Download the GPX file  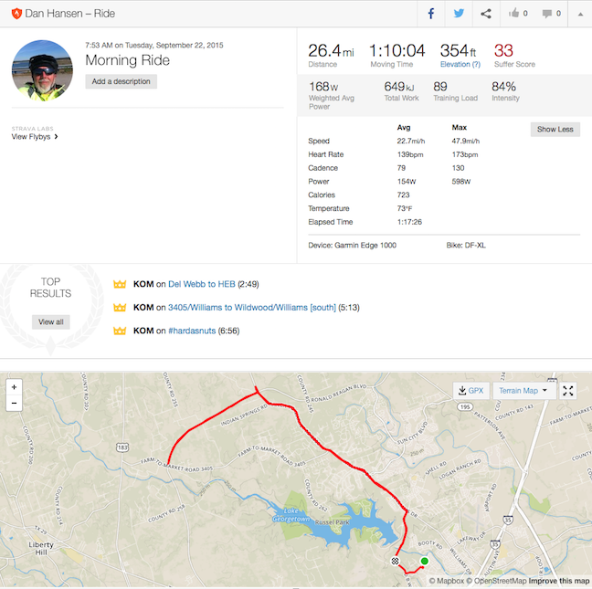click(470, 391)
